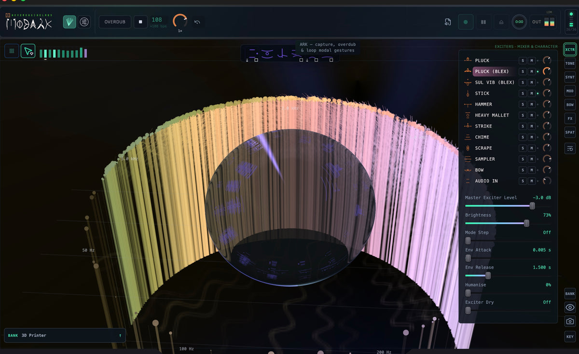
Task: Click the eject-style icon near timer
Action: [x=501, y=22]
